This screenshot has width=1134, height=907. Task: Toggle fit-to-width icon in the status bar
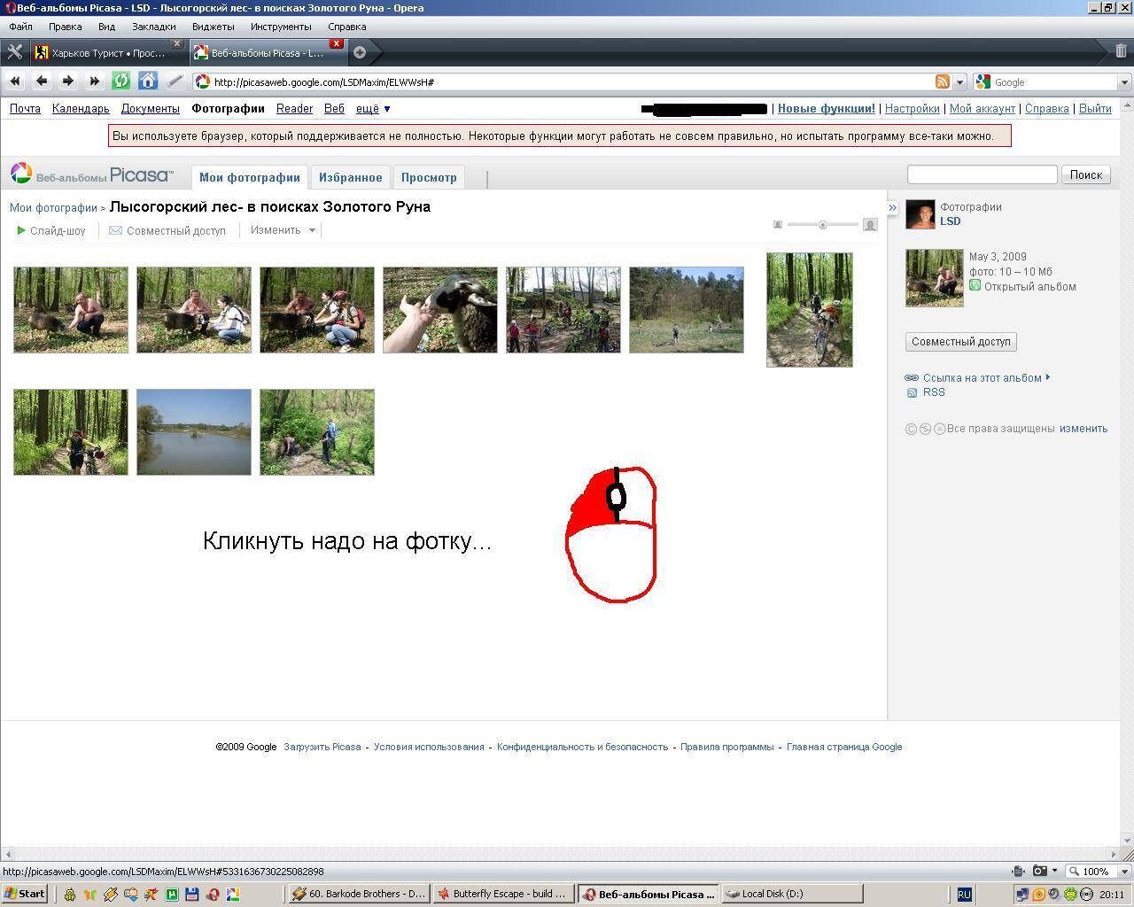(x=1018, y=871)
